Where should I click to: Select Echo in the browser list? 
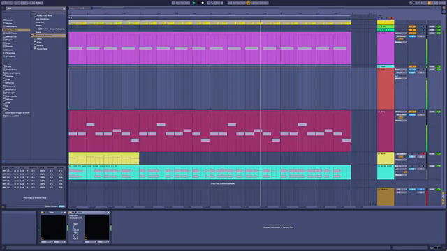tap(39, 42)
